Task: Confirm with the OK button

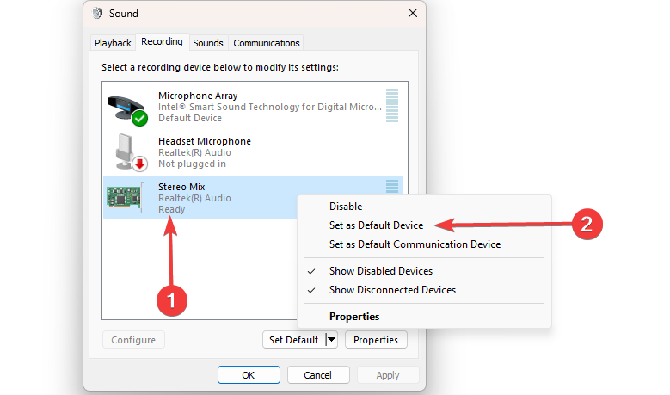Action: tap(249, 375)
